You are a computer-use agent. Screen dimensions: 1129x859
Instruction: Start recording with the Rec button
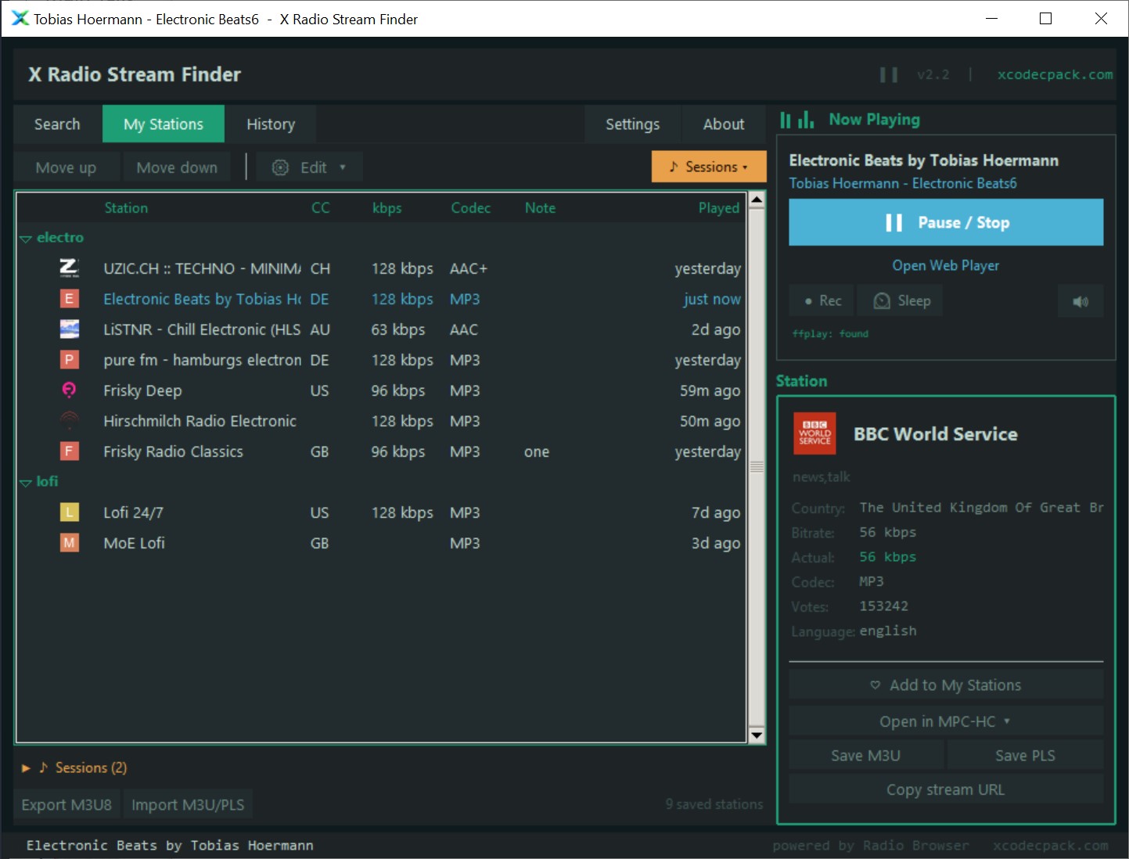click(x=822, y=301)
